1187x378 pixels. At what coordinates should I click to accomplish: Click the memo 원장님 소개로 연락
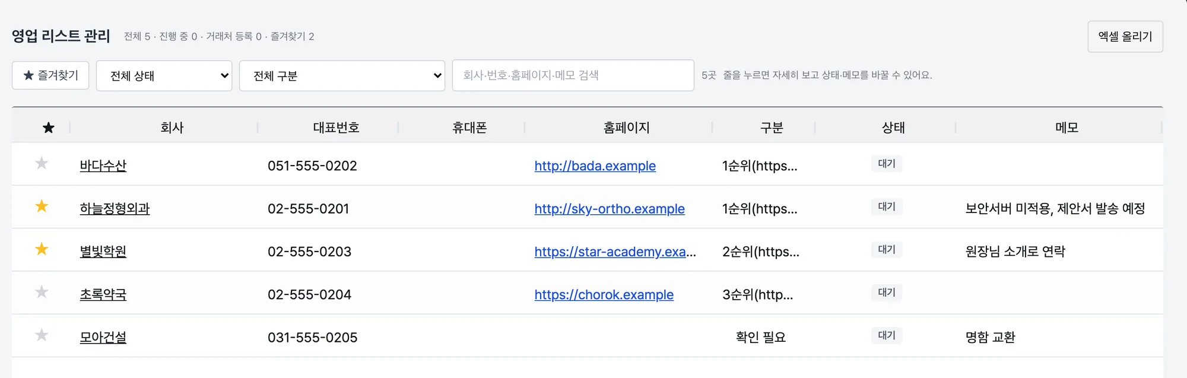1015,251
